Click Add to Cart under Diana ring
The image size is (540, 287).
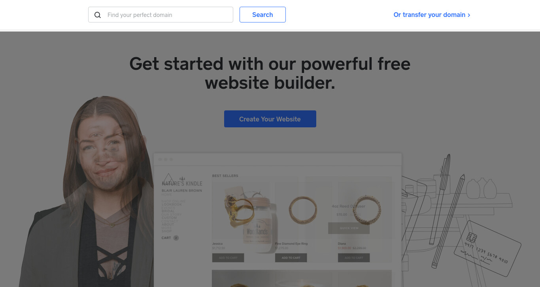coord(354,258)
